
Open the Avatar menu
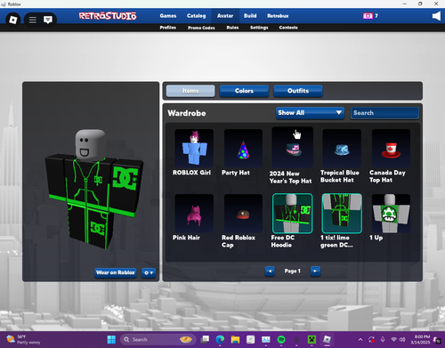pyautogui.click(x=225, y=16)
